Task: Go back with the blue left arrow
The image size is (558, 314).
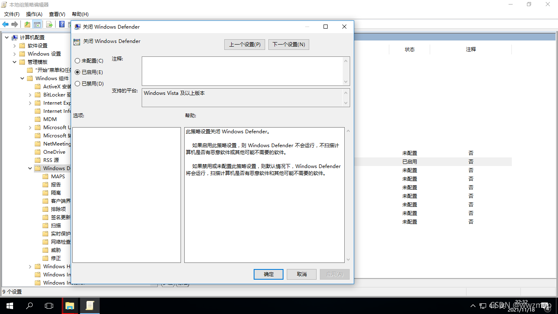Action: click(x=5, y=25)
